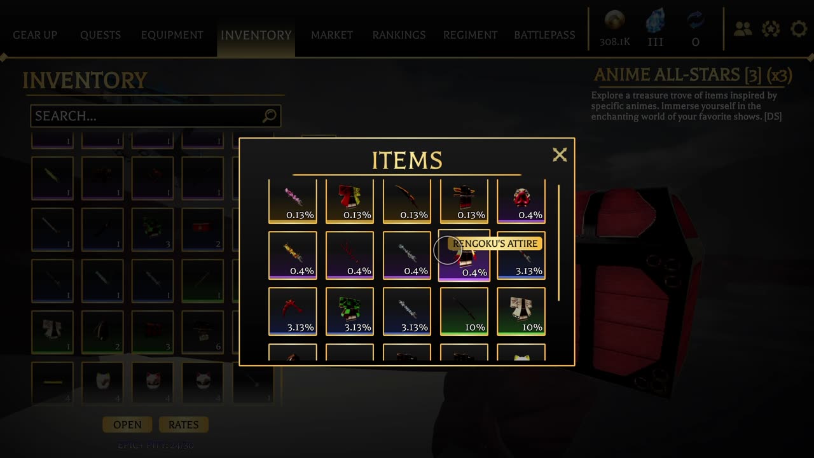Select the white robe item at 10%
The height and width of the screenshot is (458, 814).
pos(521,311)
